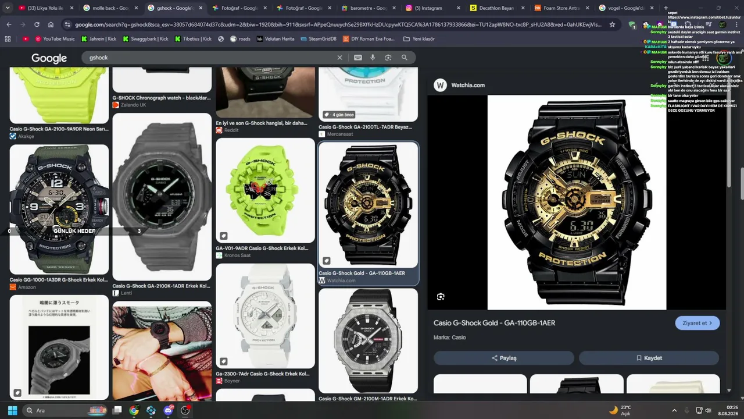
Task: Click the Ziyaret et visit button
Action: (x=697, y=323)
